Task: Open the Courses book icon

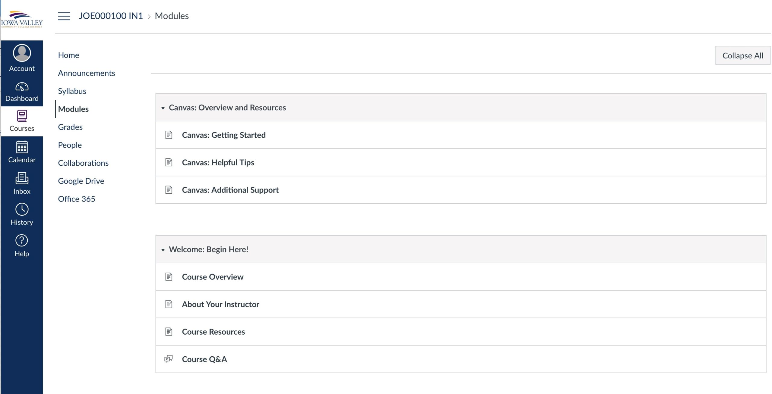Action: (x=22, y=116)
